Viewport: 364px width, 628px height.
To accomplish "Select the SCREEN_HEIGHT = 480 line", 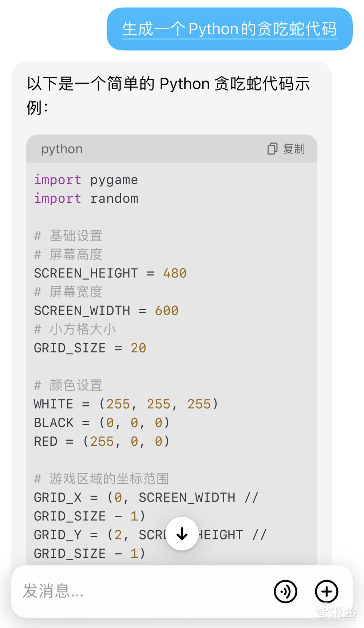I will pyautogui.click(x=110, y=273).
